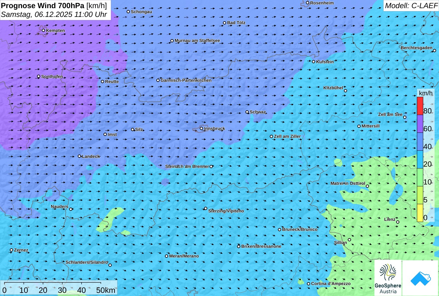Click the 'Meran/Merano' label
The width and height of the screenshot is (439, 296).
tap(184, 256)
